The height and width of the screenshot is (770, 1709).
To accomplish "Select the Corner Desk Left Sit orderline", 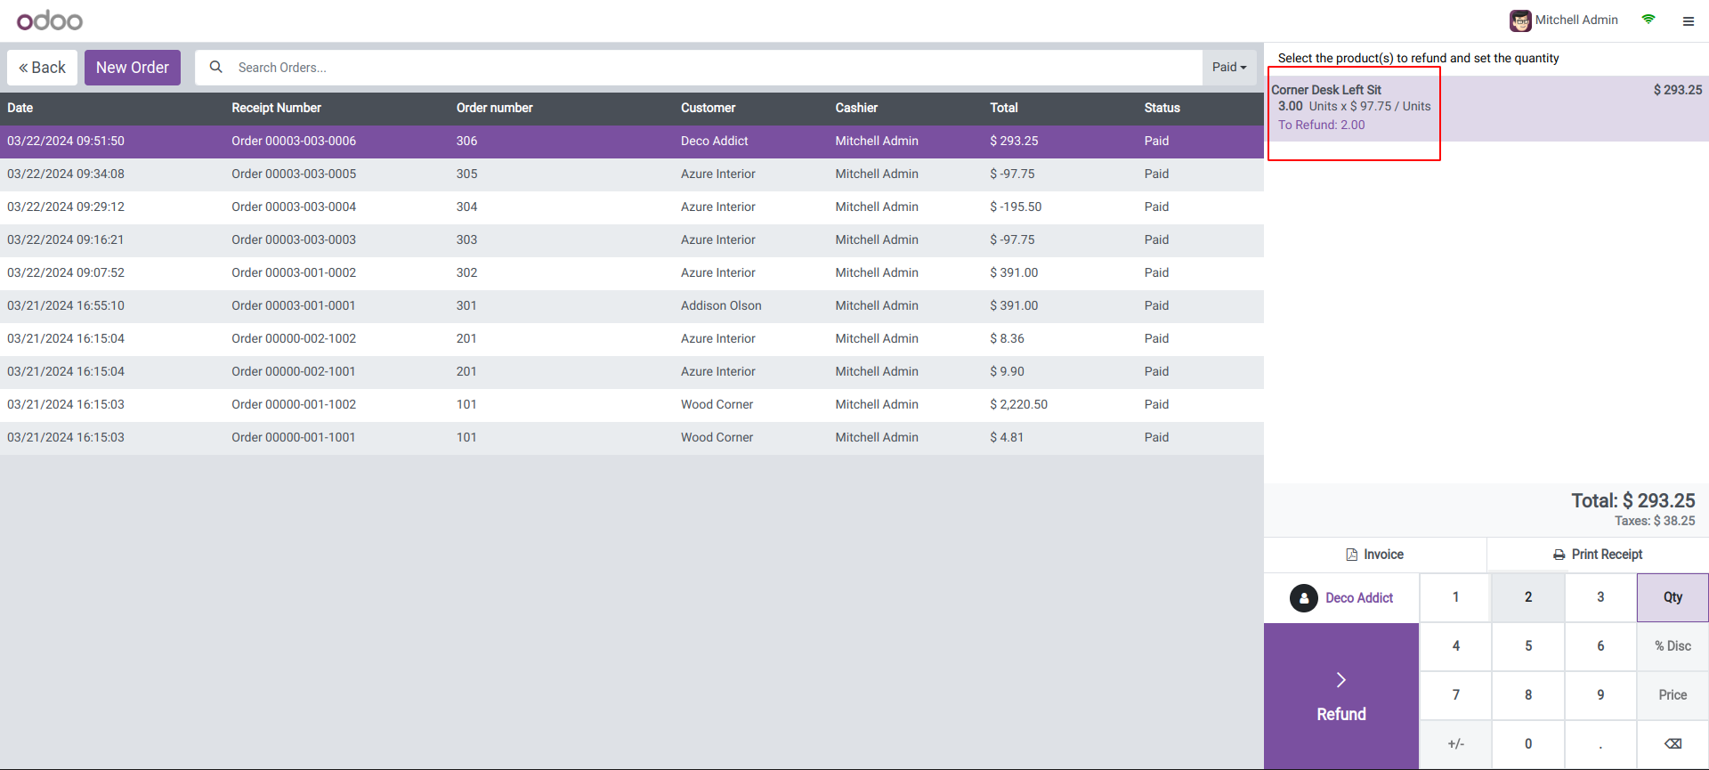I will pos(1486,108).
